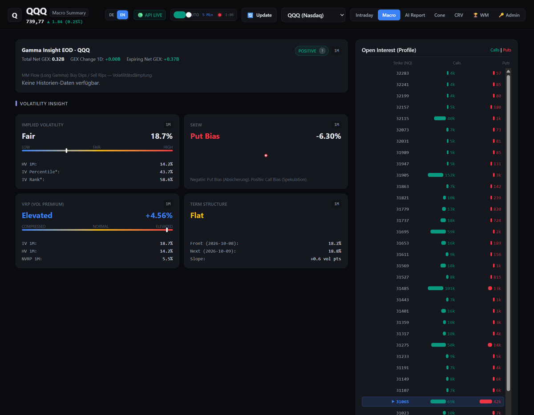This screenshot has height=415, width=534.
Task: Click the -6.30% skew value
Action: (328, 136)
